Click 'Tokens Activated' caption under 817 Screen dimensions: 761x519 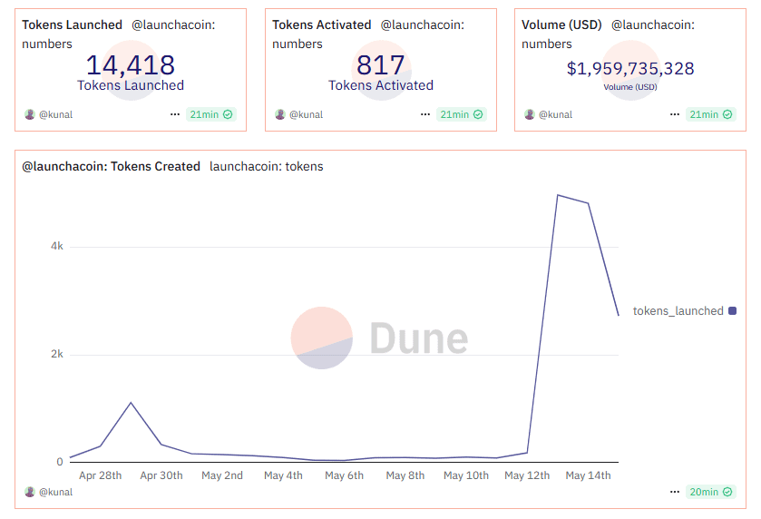381,85
